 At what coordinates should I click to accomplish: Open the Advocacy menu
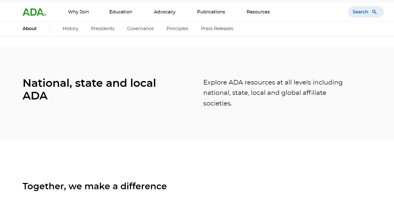coord(165,12)
